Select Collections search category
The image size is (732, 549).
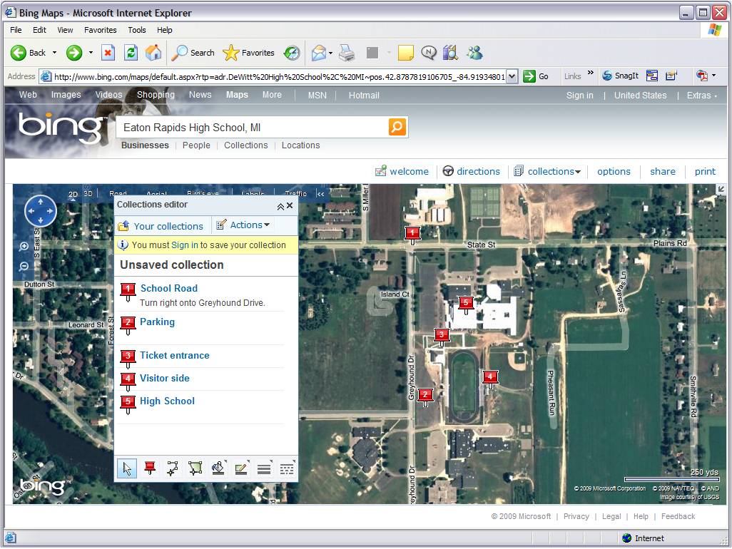(246, 145)
